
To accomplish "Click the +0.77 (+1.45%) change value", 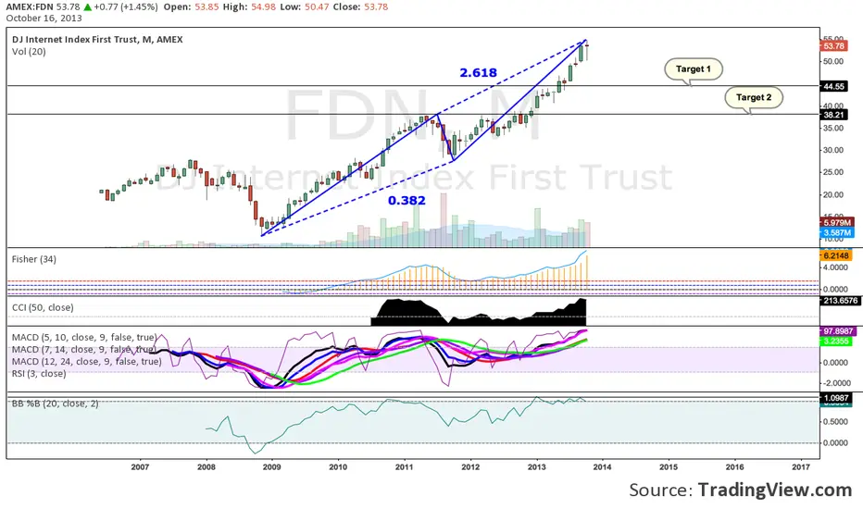I will pyautogui.click(x=126, y=7).
